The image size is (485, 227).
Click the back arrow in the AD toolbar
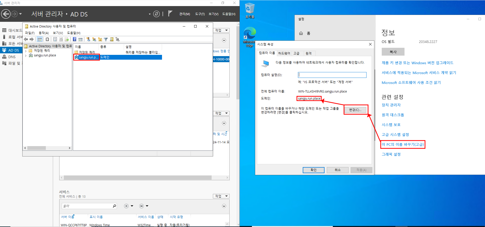coord(26,39)
